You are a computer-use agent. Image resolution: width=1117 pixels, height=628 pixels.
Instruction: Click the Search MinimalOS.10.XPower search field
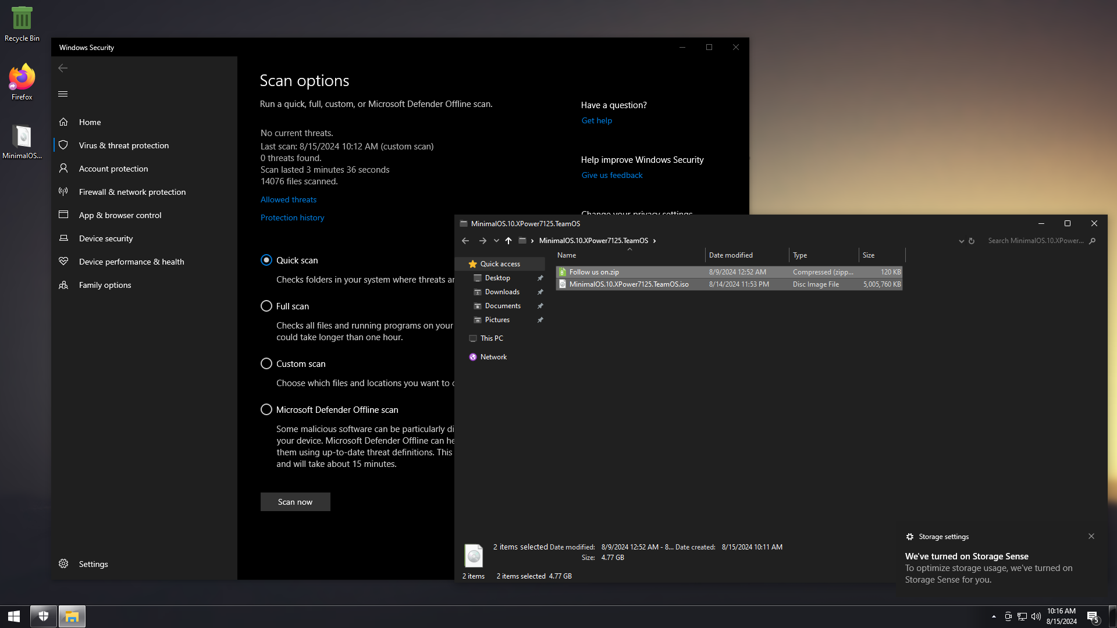click(x=1036, y=241)
